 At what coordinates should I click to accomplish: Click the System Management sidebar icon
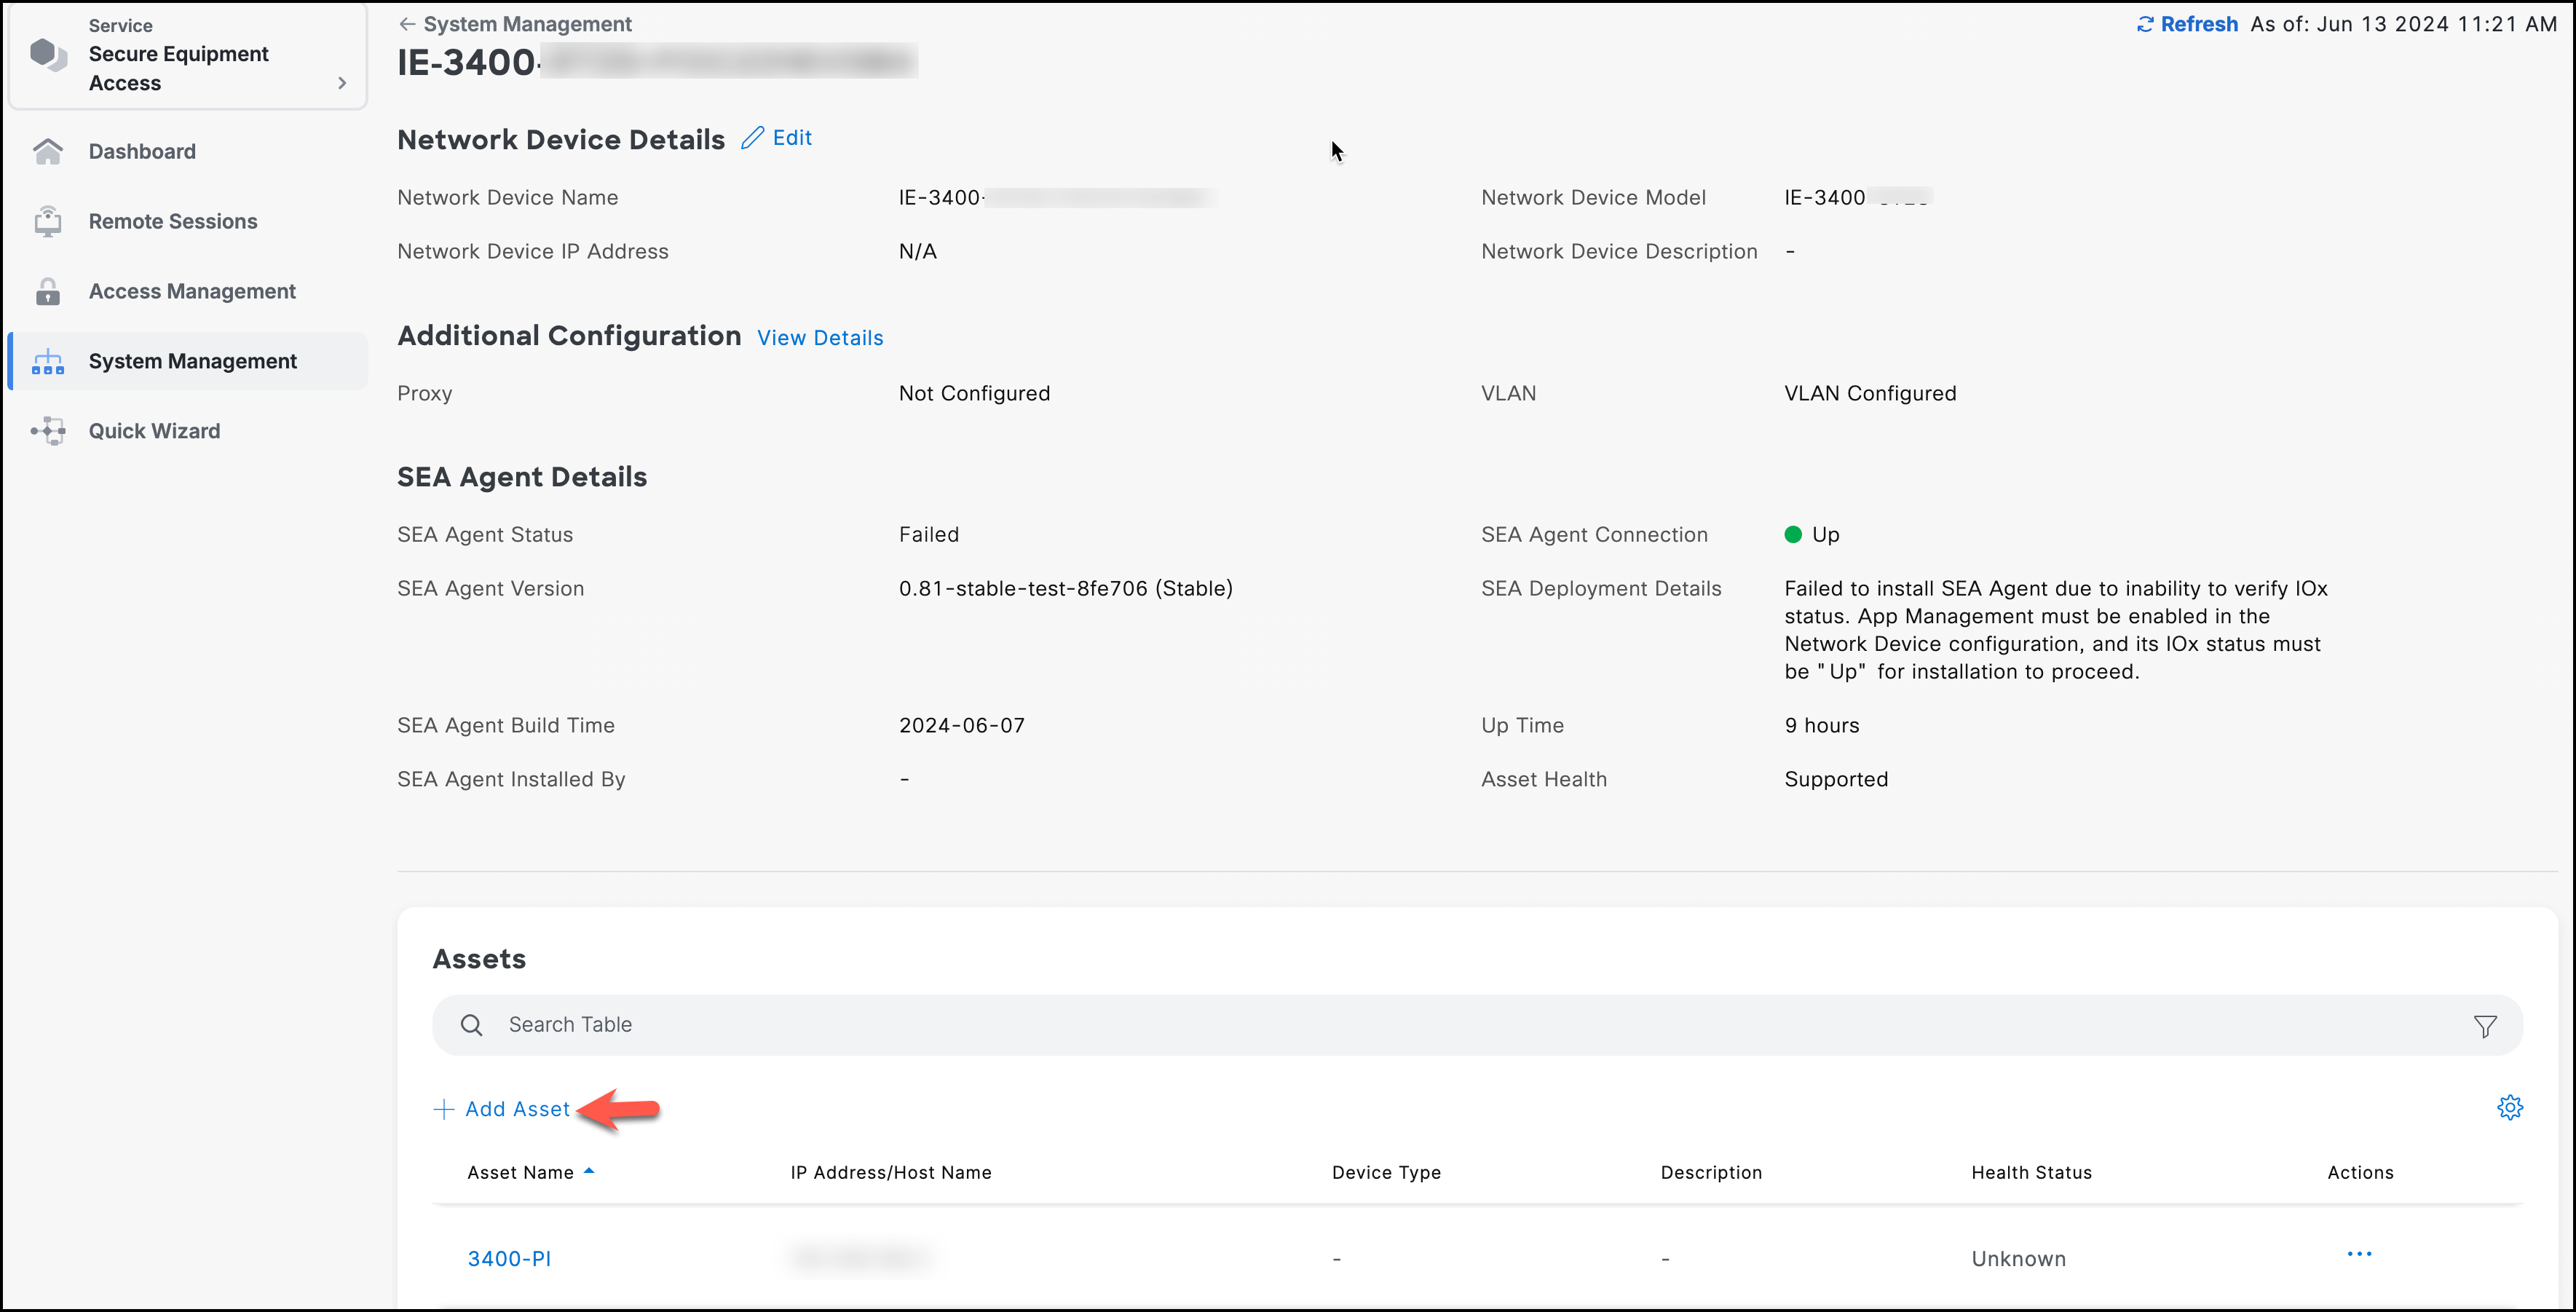49,360
